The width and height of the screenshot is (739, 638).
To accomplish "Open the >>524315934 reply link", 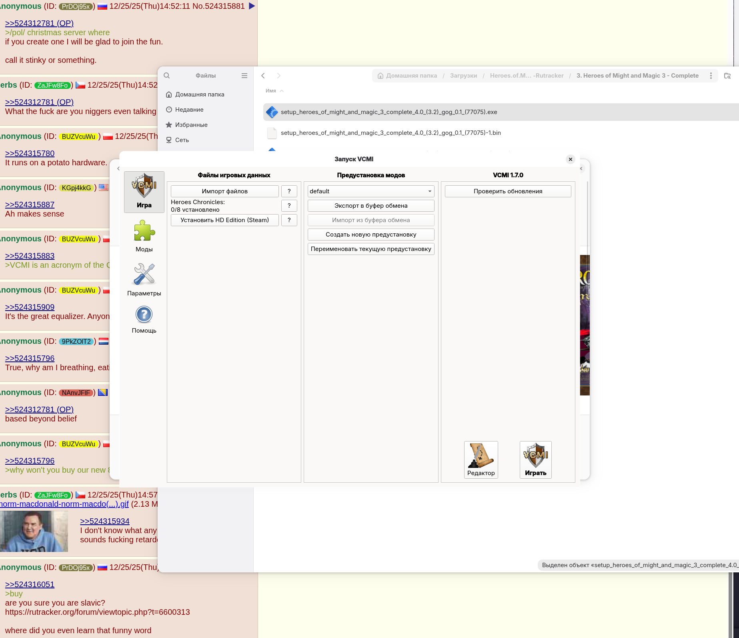I will coord(105,521).
